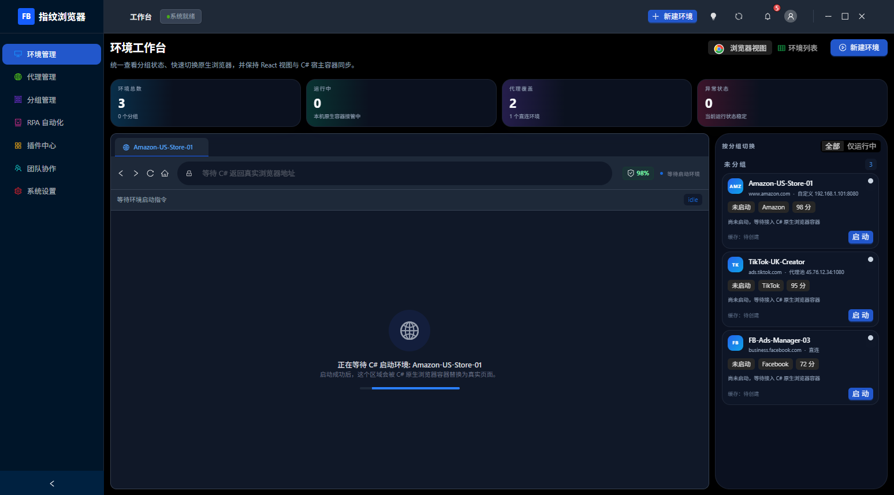Screen dimensions: 894x495
Task: Click the 98% security shield badge
Action: [638, 173]
